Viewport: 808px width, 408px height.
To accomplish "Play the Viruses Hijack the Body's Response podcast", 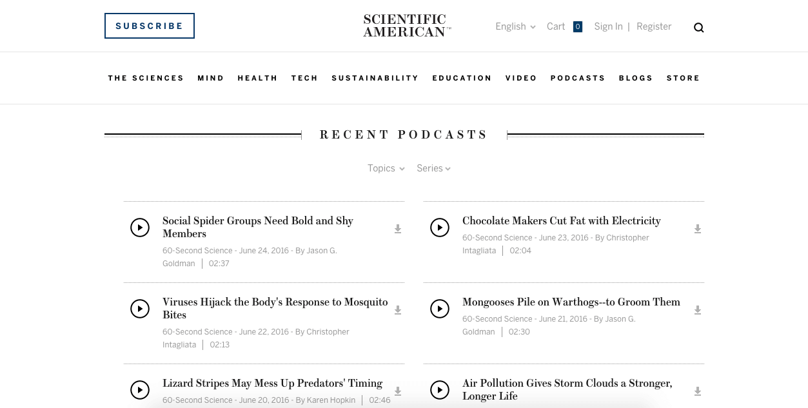I will click(x=140, y=309).
